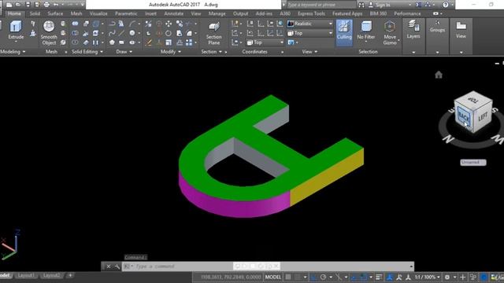Toggle MODEL space button in status bar
Image resolution: width=504 pixels, height=283 pixels.
click(x=273, y=277)
